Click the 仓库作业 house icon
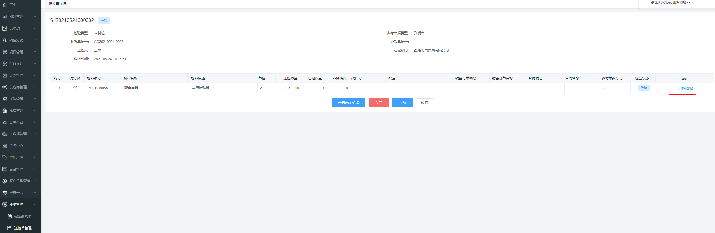This screenshot has width=715, height=233. pos(5,122)
